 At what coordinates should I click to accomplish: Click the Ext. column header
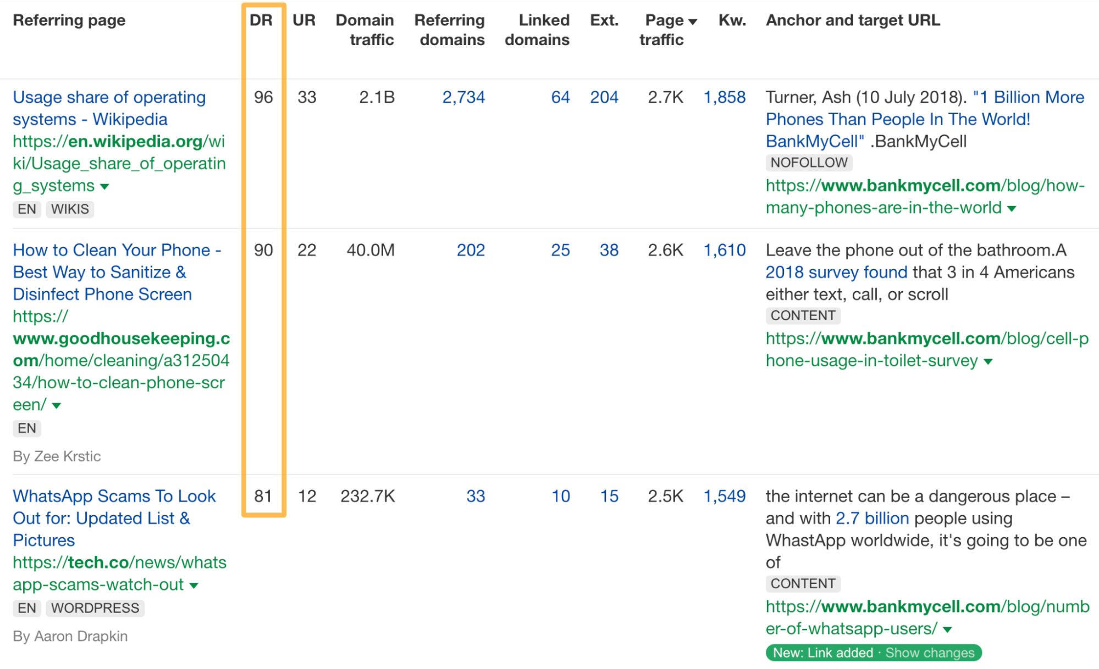[x=597, y=20]
